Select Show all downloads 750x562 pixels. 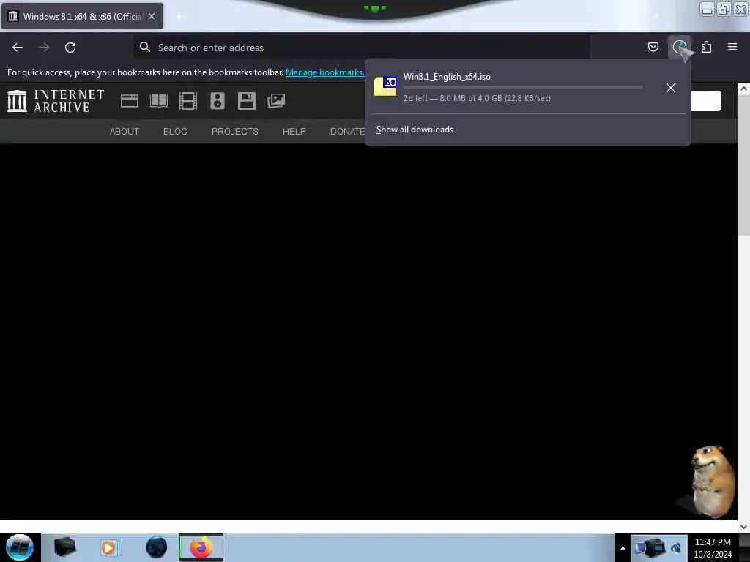point(415,130)
